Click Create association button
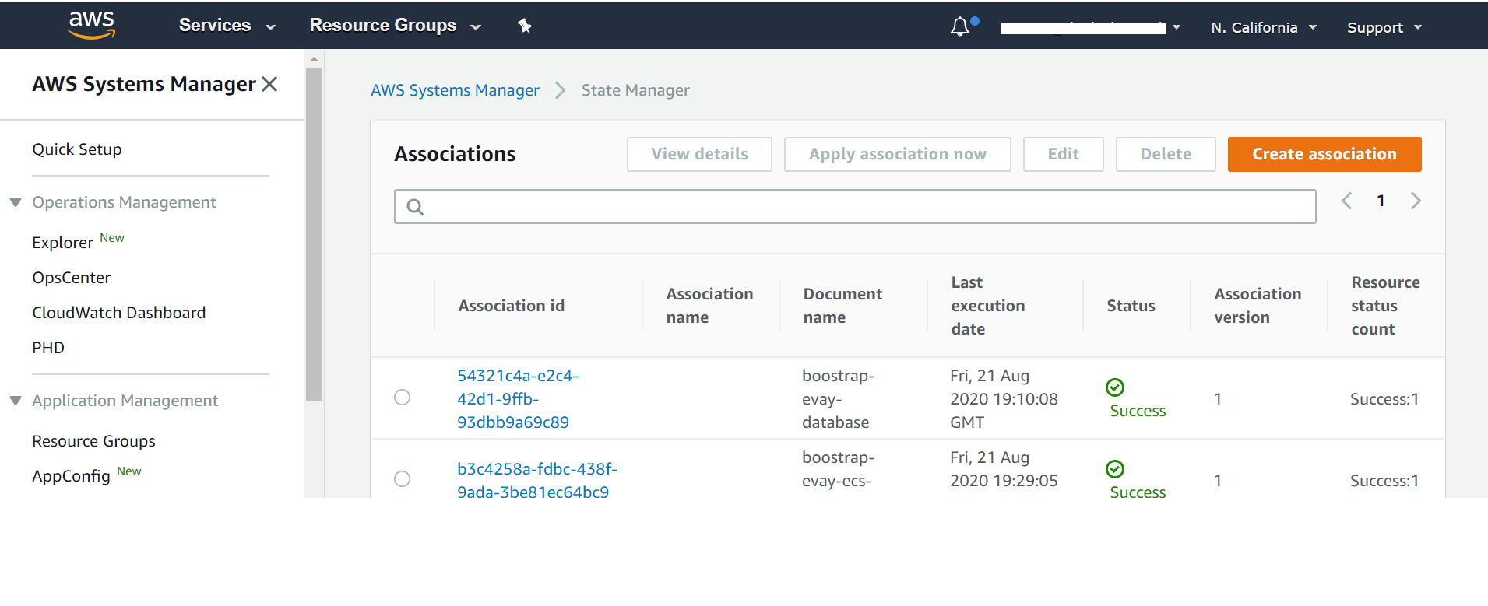1488x606 pixels. click(x=1324, y=154)
